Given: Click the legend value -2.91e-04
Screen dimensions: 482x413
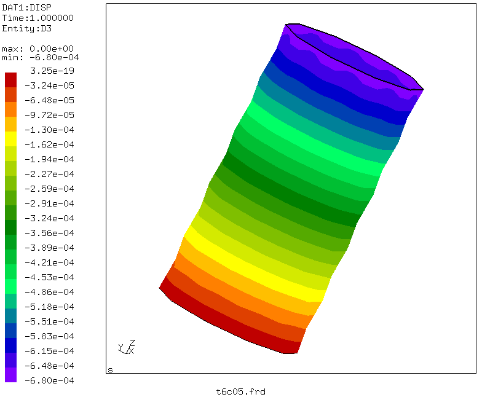Looking at the screenshot, I should click(49, 203).
